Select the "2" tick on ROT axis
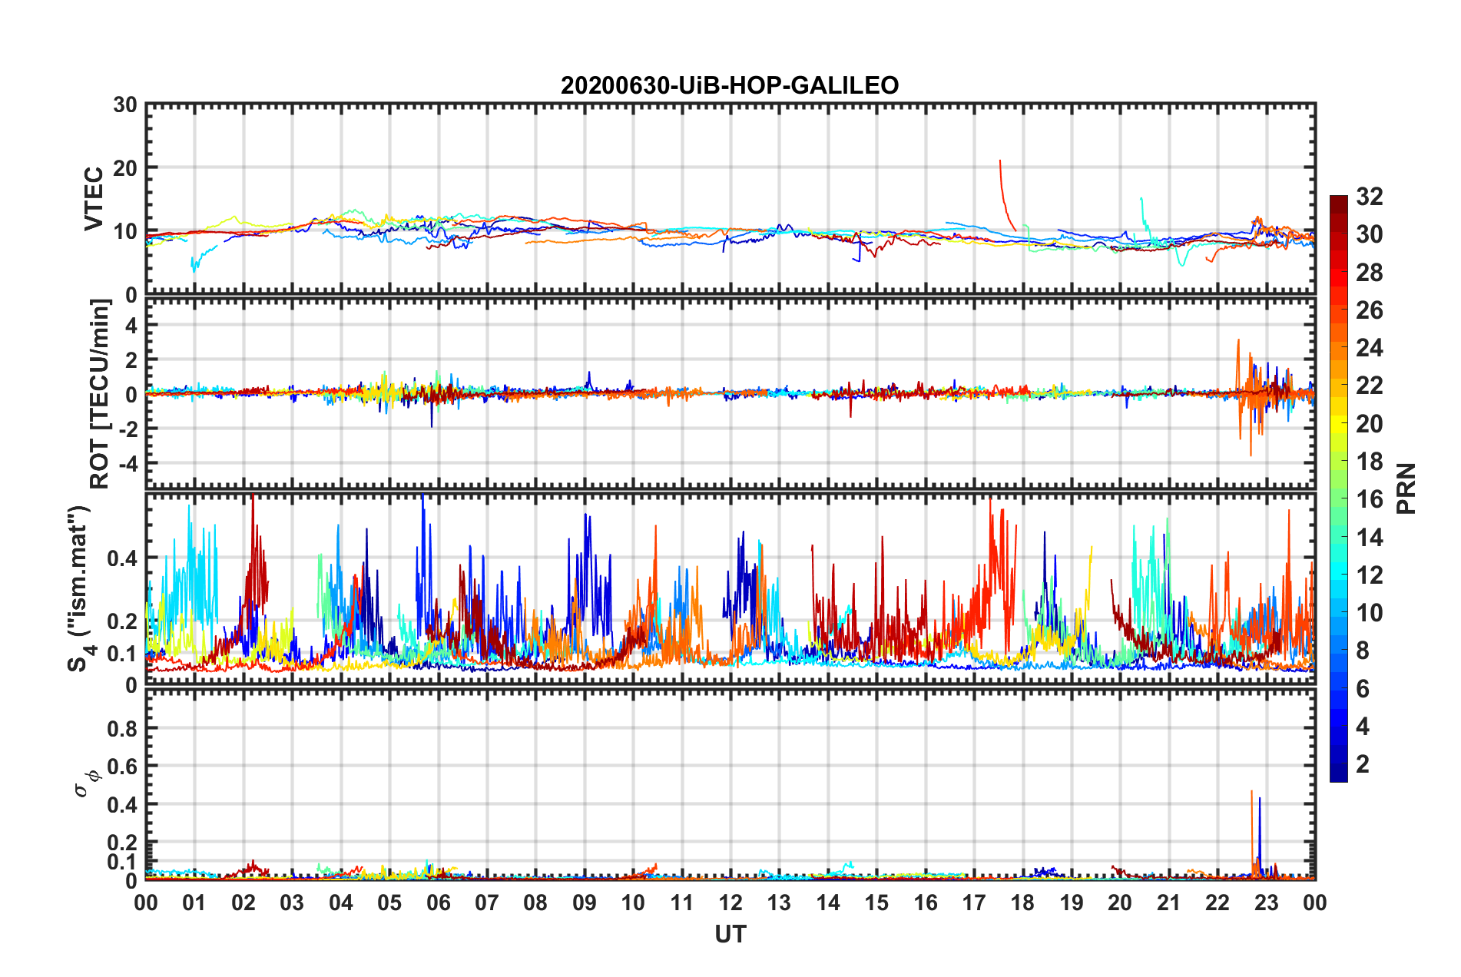1461x977 pixels. pyautogui.click(x=131, y=359)
